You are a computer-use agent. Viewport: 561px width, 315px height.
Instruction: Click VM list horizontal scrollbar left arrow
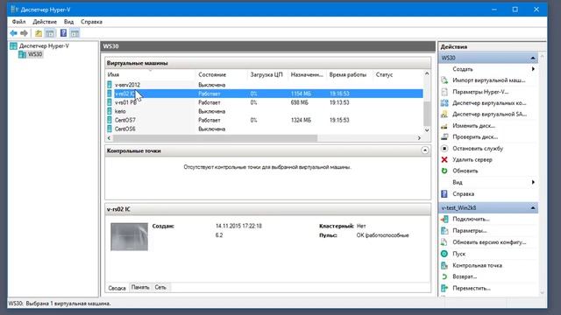coord(110,138)
